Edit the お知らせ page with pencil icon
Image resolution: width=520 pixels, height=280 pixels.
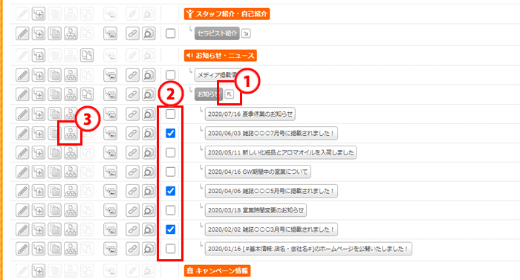[x=22, y=94]
